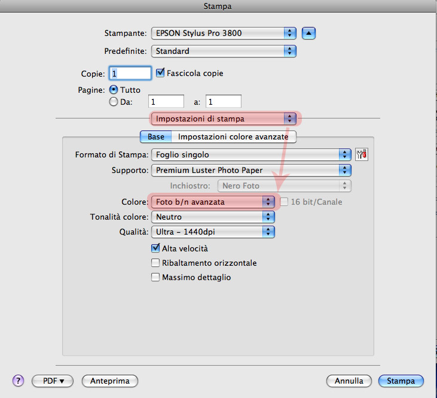Enable Ribaltamento orizzontale checkbox
437x398 pixels.
point(155,263)
